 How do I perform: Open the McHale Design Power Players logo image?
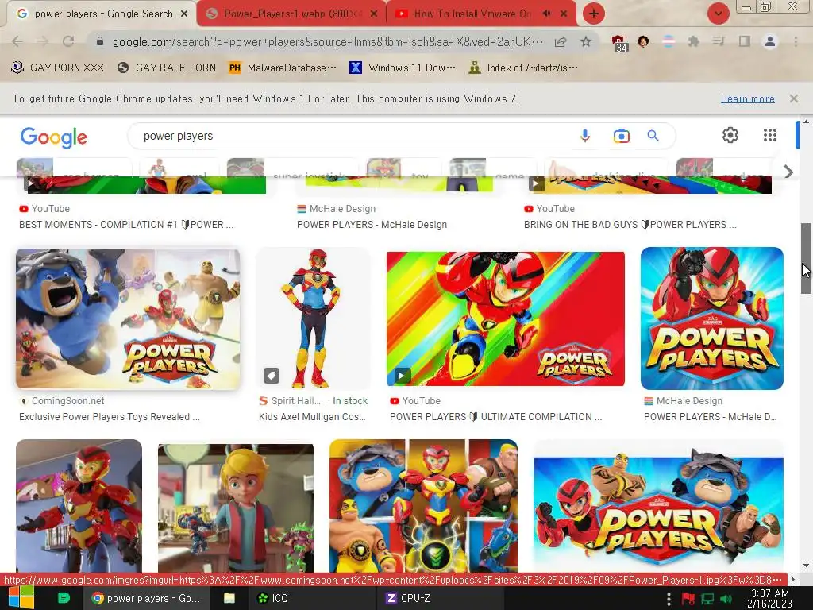(712, 319)
